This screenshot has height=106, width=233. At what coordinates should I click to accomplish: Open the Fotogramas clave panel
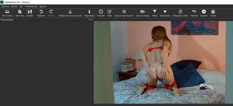pos(180,13)
